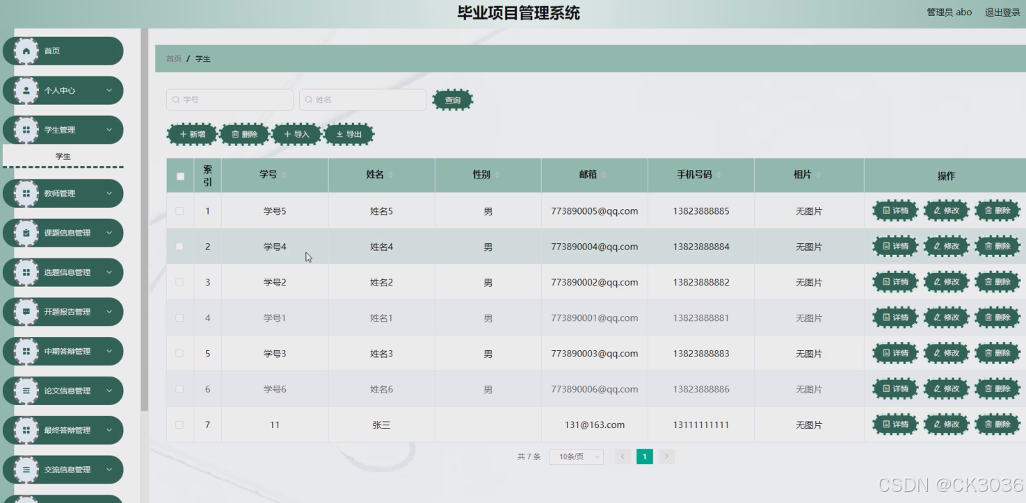The height and width of the screenshot is (503, 1026).
Task: Open the 最终答辩管理 menu item
Action: tap(63, 430)
